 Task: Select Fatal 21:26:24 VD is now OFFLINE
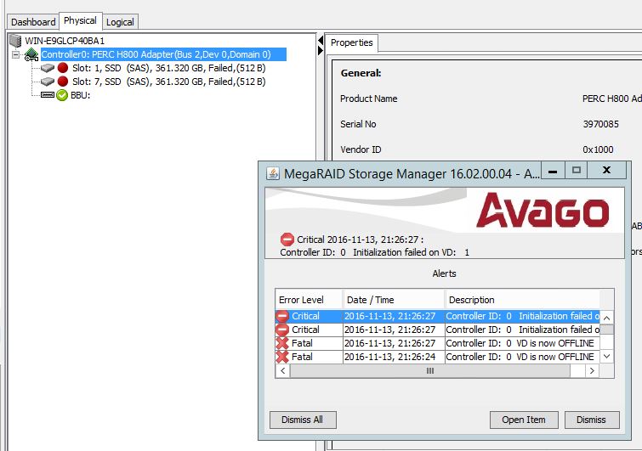coord(522,357)
